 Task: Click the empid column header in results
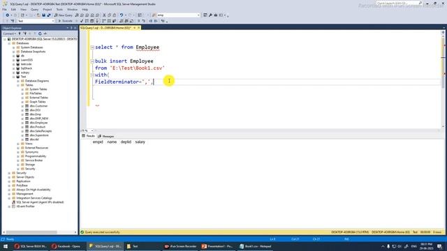tap(98, 142)
